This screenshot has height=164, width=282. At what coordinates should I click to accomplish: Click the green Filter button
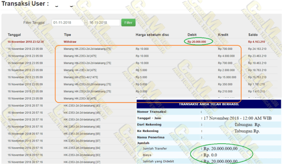(x=128, y=22)
